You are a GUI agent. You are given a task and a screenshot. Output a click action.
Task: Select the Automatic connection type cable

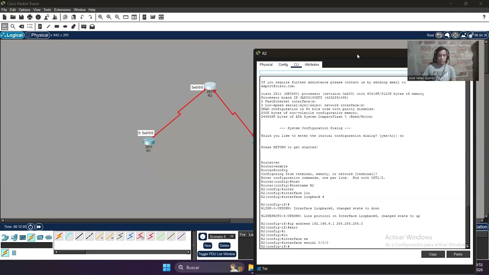59,236
